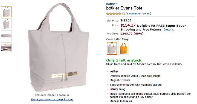Open the shipping Details link

(x=169, y=30)
